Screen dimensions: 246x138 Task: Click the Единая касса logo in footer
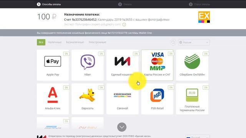click(x=42, y=136)
